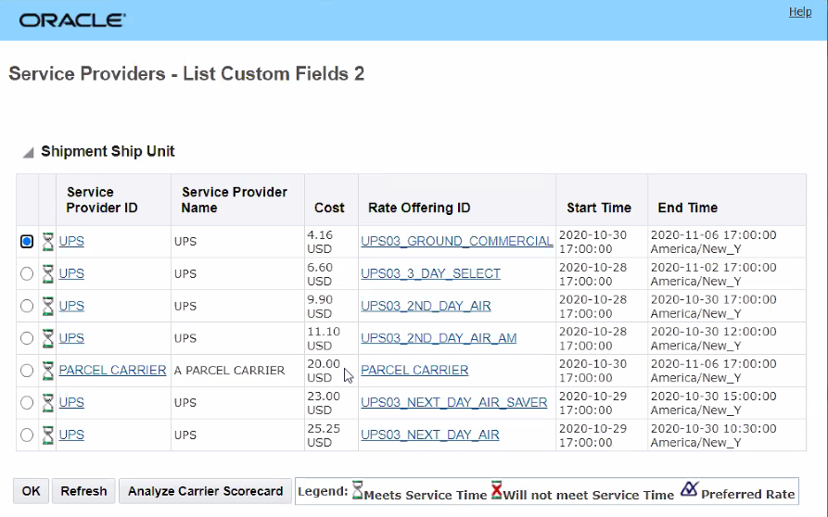Select the PARCEL CARRIER row radio button
Viewport: 828px width, 517px height.
26,371
